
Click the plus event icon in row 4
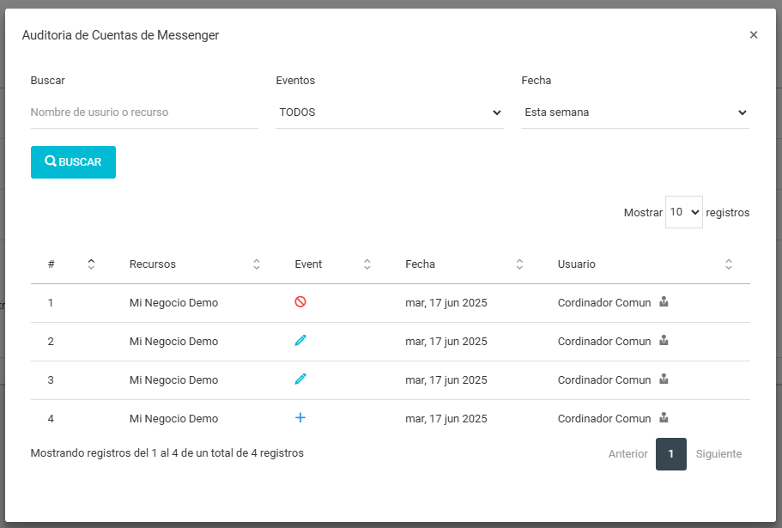pyautogui.click(x=300, y=418)
